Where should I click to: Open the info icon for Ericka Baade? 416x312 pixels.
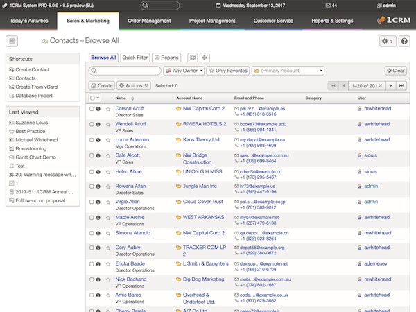tap(98, 264)
